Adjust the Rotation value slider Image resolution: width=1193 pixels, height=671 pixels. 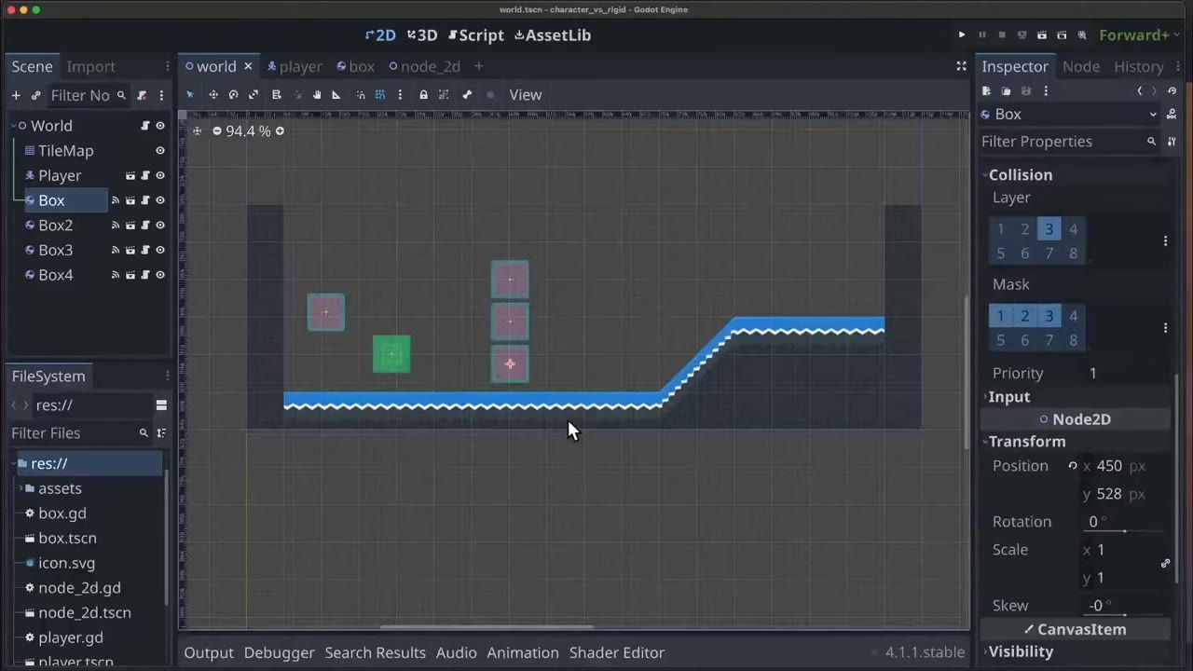click(x=1124, y=531)
